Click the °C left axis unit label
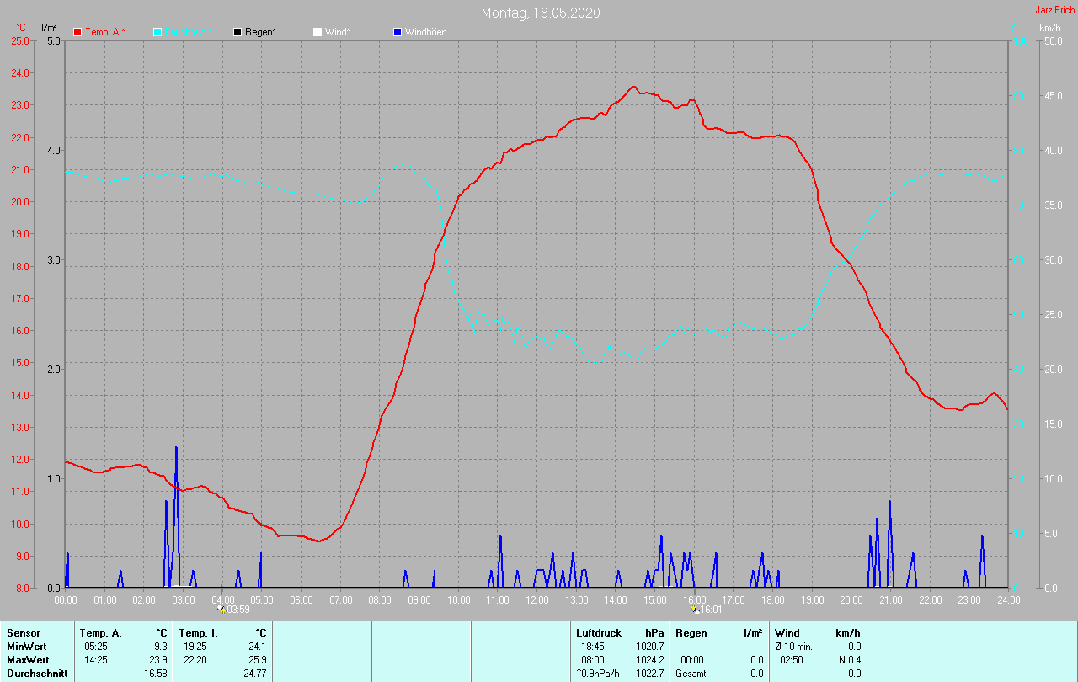 (x=21, y=28)
